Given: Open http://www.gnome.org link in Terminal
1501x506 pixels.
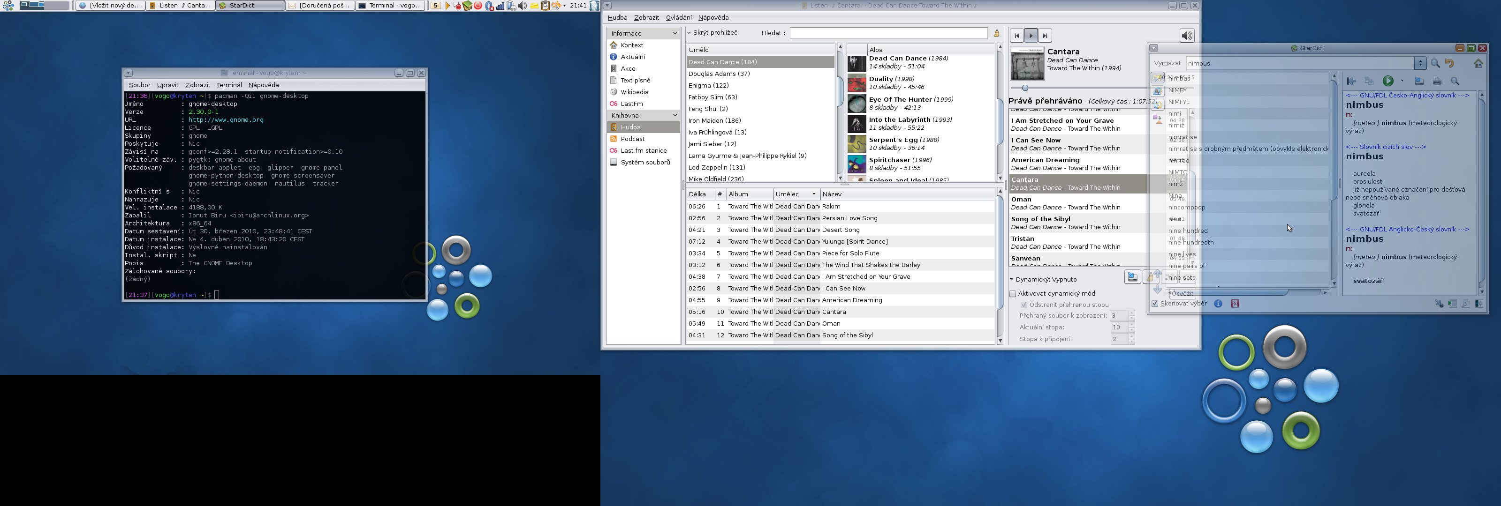Looking at the screenshot, I should (x=226, y=120).
